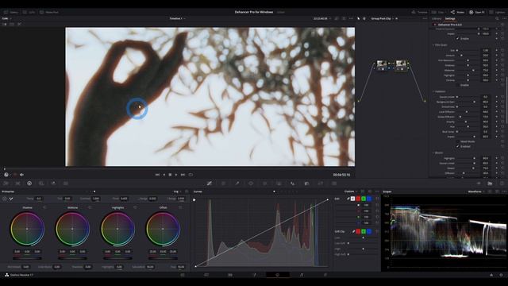Open the LUTs panel

(29, 12)
